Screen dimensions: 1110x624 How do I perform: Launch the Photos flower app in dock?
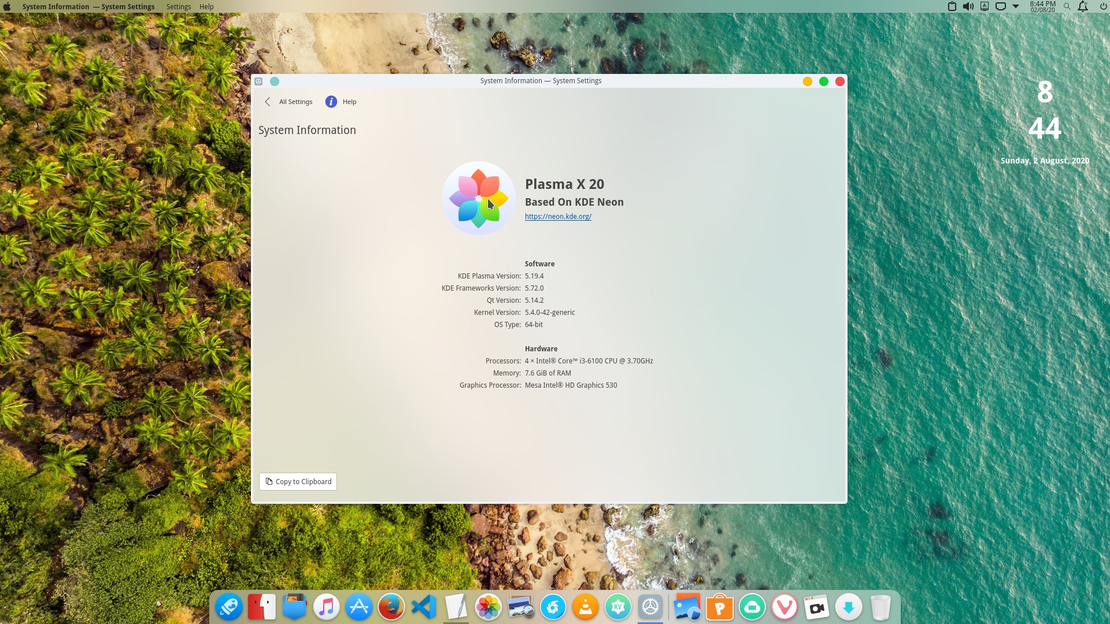(489, 607)
